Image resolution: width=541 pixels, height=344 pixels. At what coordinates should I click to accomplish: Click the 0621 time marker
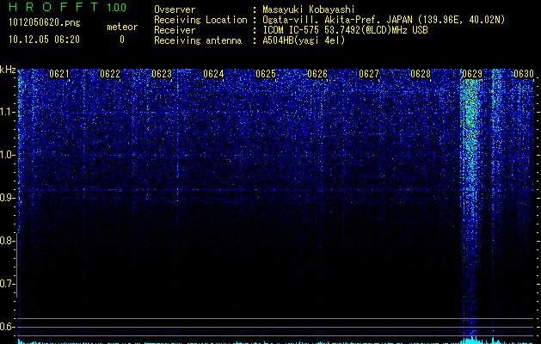tap(59, 74)
